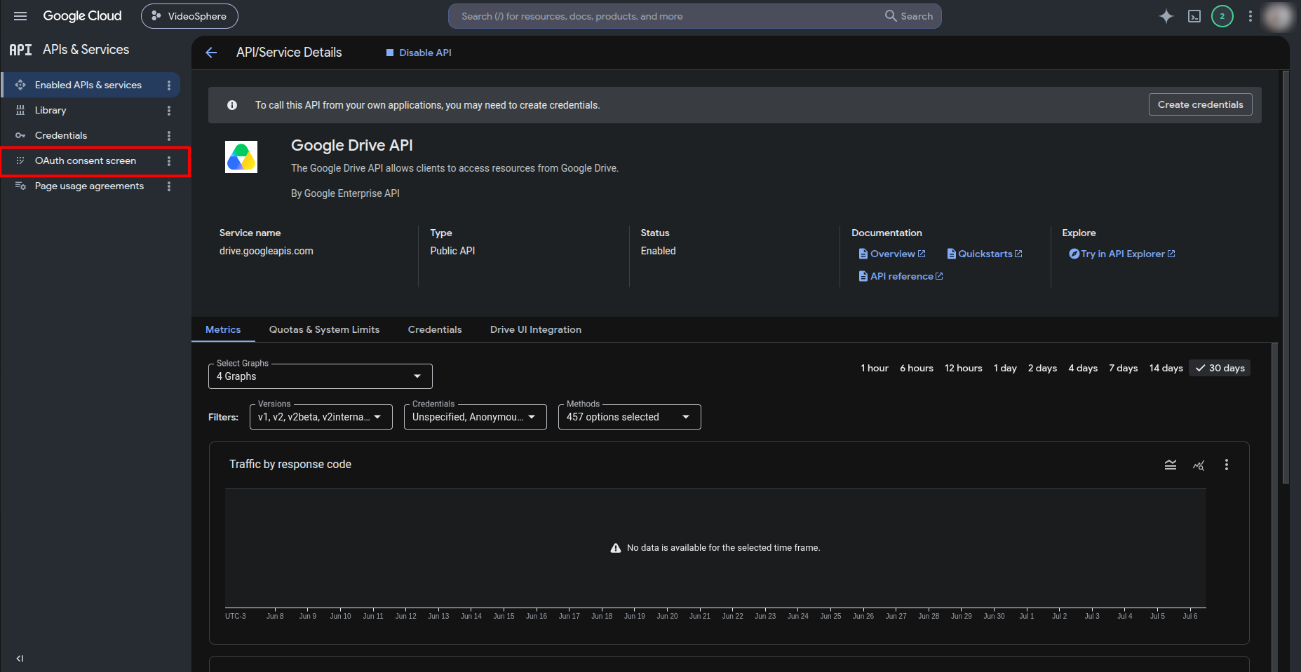The image size is (1301, 672).
Task: Activate Cloud Shell terminal icon
Action: 1194,16
